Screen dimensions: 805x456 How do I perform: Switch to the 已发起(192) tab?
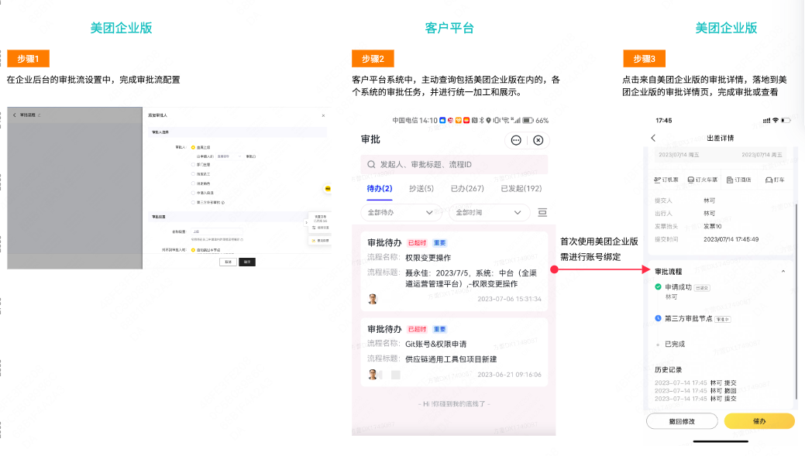click(x=521, y=188)
